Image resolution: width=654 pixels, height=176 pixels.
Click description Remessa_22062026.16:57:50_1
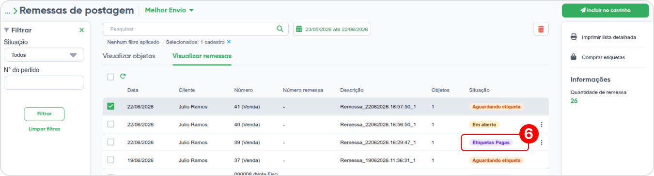tap(378, 107)
